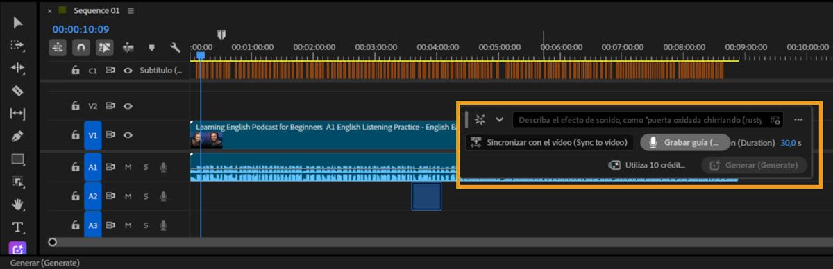Toggle insert sequences as nests button
Viewport: 833px width, 269px height.
[x=58, y=48]
